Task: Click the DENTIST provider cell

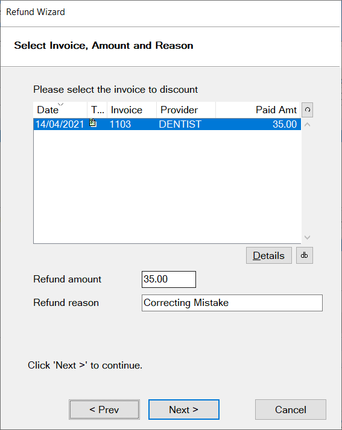Action: tap(180, 124)
